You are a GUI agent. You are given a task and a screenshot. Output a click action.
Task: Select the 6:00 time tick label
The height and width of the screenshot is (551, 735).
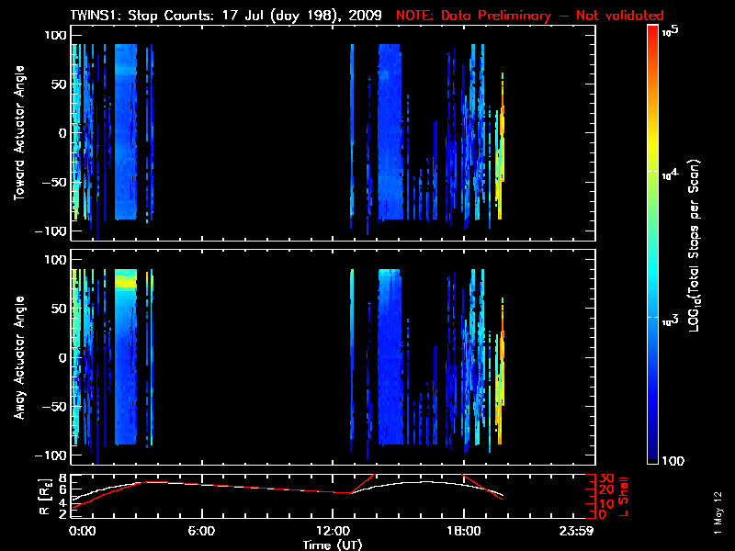tap(201, 531)
